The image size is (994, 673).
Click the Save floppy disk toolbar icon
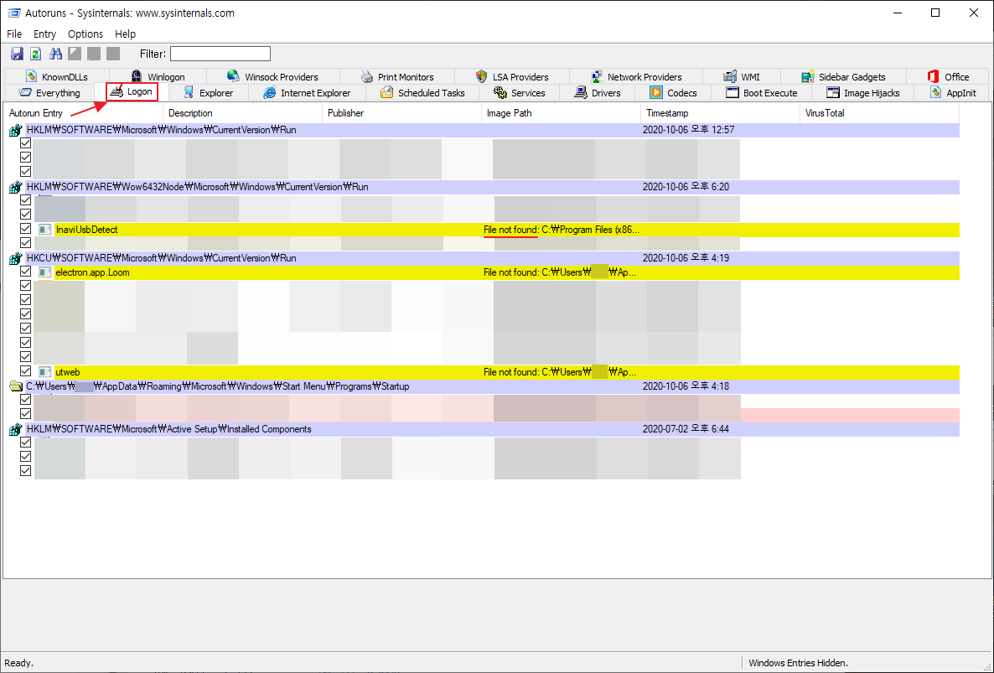[x=17, y=54]
